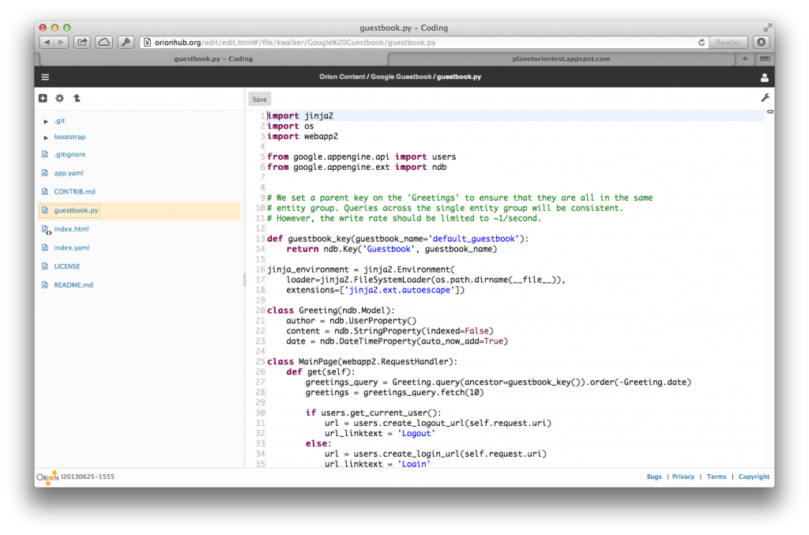This screenshot has height=535, width=809.
Task: Switch to planetoriontest.appspot.com tab
Action: pyautogui.click(x=561, y=58)
